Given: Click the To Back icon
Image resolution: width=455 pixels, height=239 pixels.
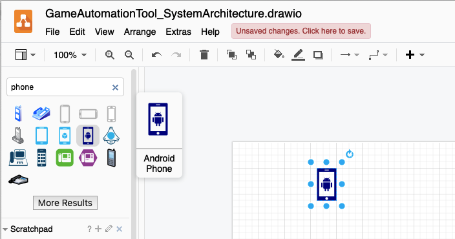Looking at the screenshot, I should click(x=251, y=54).
